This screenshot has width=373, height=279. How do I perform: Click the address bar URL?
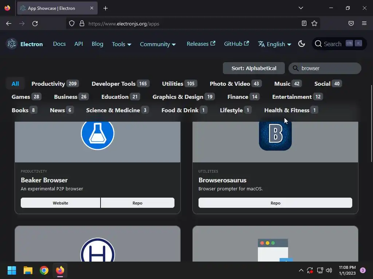point(124,24)
